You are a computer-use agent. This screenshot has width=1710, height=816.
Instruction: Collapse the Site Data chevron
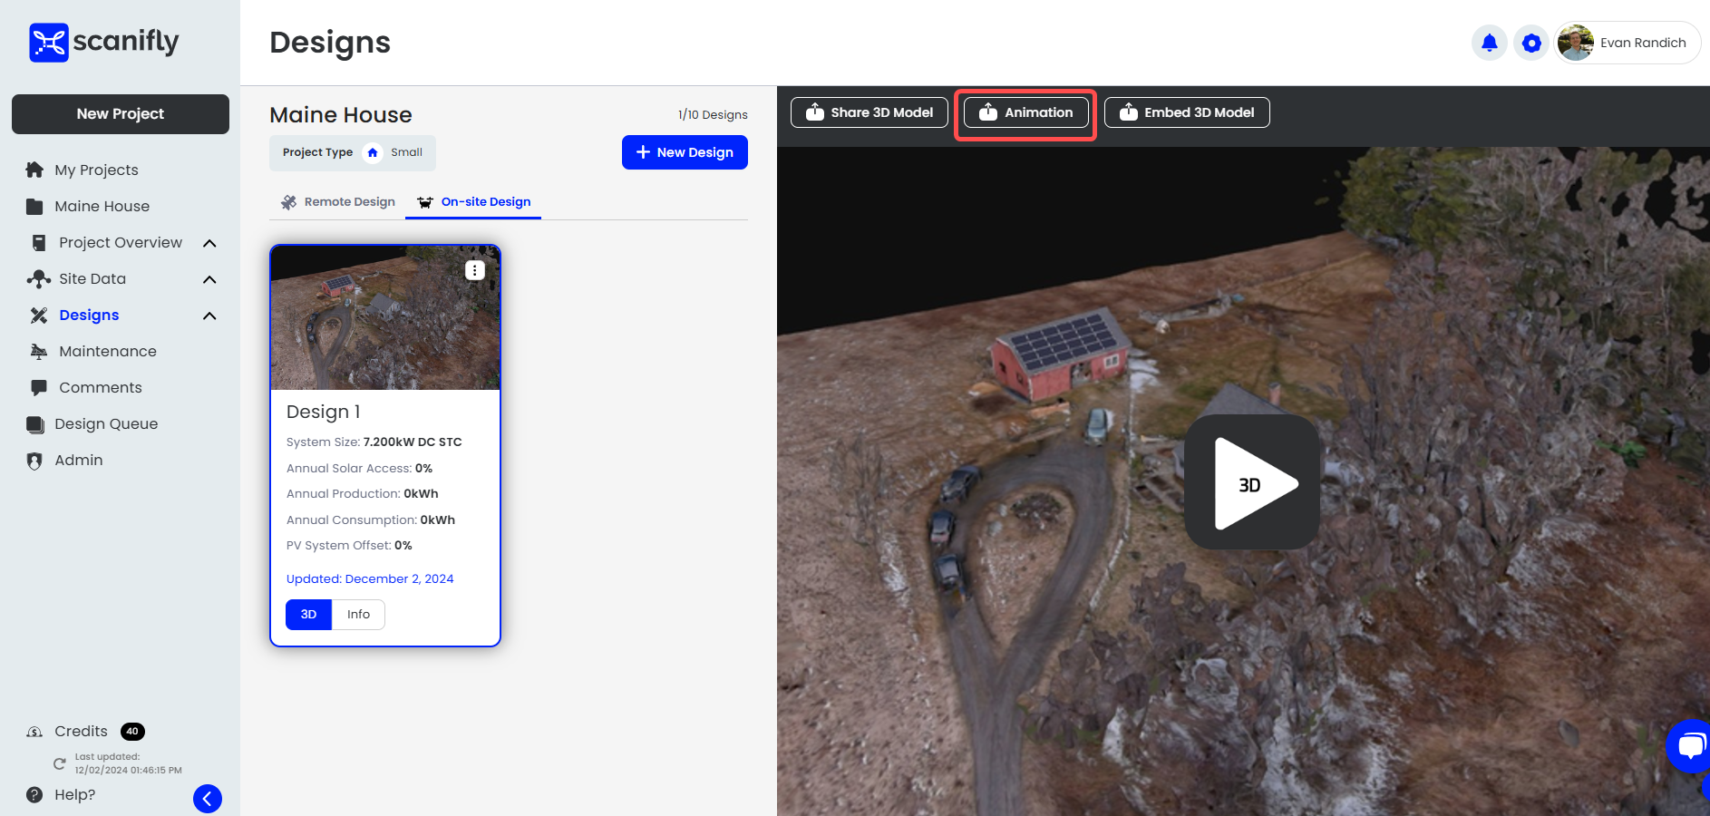coord(209,279)
